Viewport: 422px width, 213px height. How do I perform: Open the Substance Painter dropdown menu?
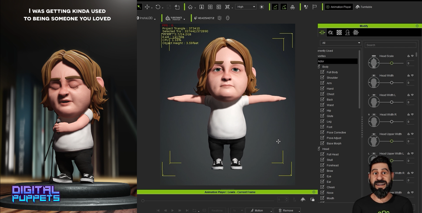pos(184,19)
